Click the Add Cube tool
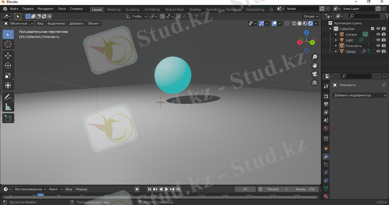This screenshot has width=389, height=205. [x=8, y=118]
